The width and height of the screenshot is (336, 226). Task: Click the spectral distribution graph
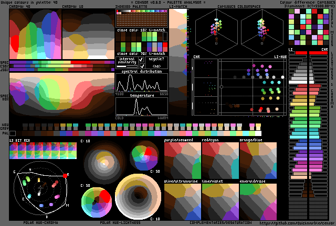pos(141,83)
